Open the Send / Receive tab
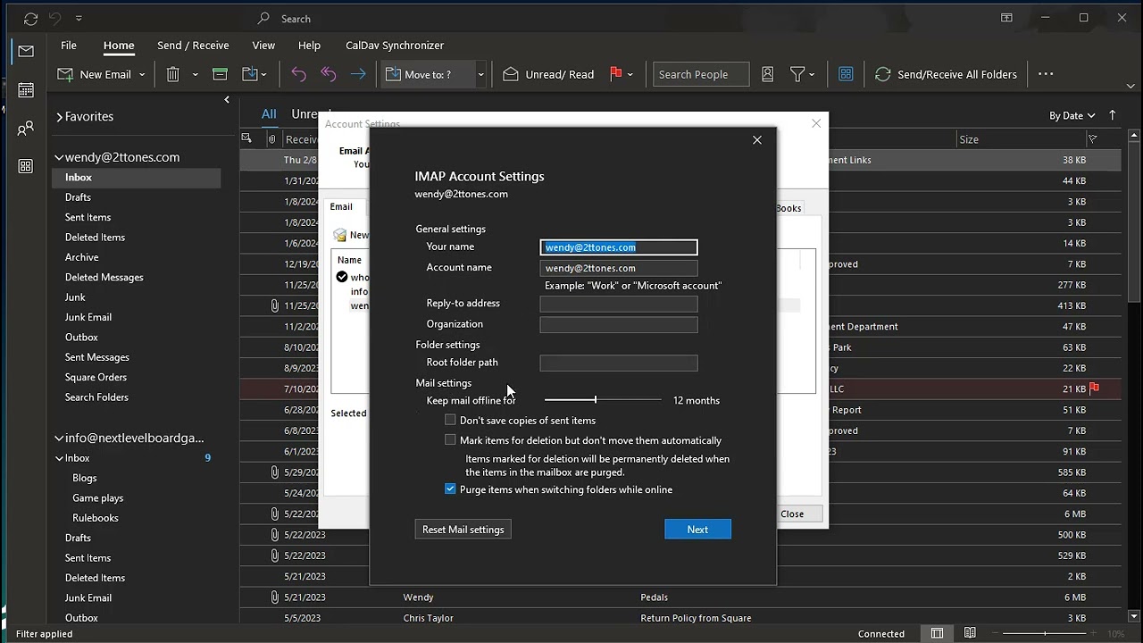 193,46
